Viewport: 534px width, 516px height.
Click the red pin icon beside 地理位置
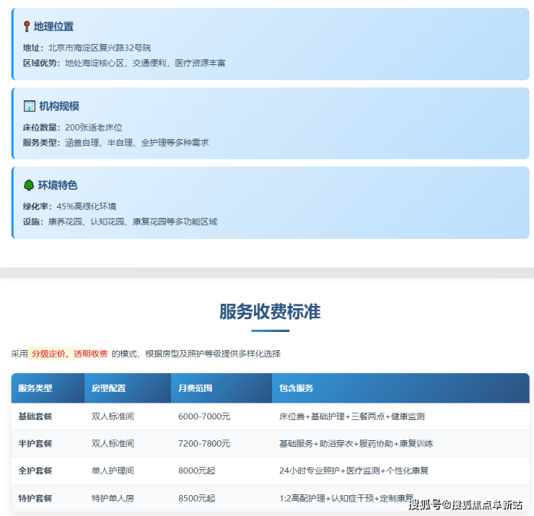[27, 27]
